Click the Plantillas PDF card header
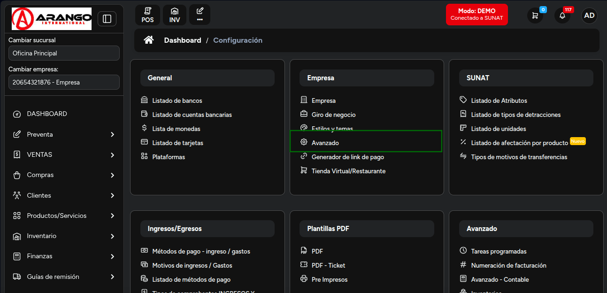The width and height of the screenshot is (607, 293). point(367,229)
